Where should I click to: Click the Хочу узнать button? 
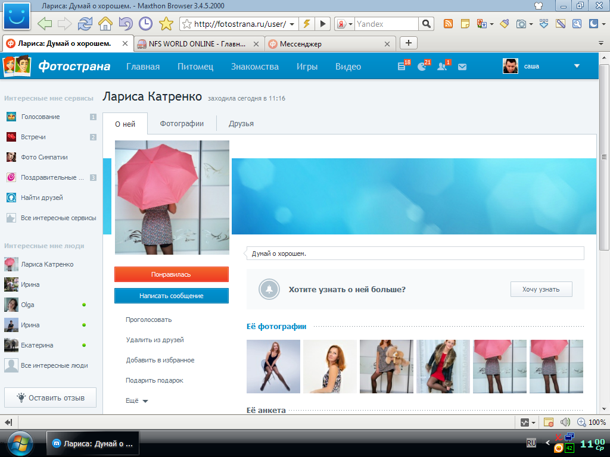point(541,289)
